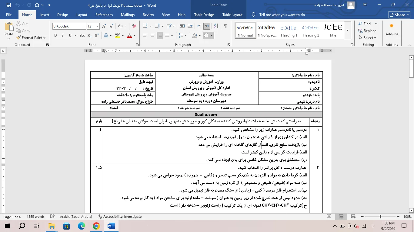Open borders dropdown arrow

click(212, 35)
